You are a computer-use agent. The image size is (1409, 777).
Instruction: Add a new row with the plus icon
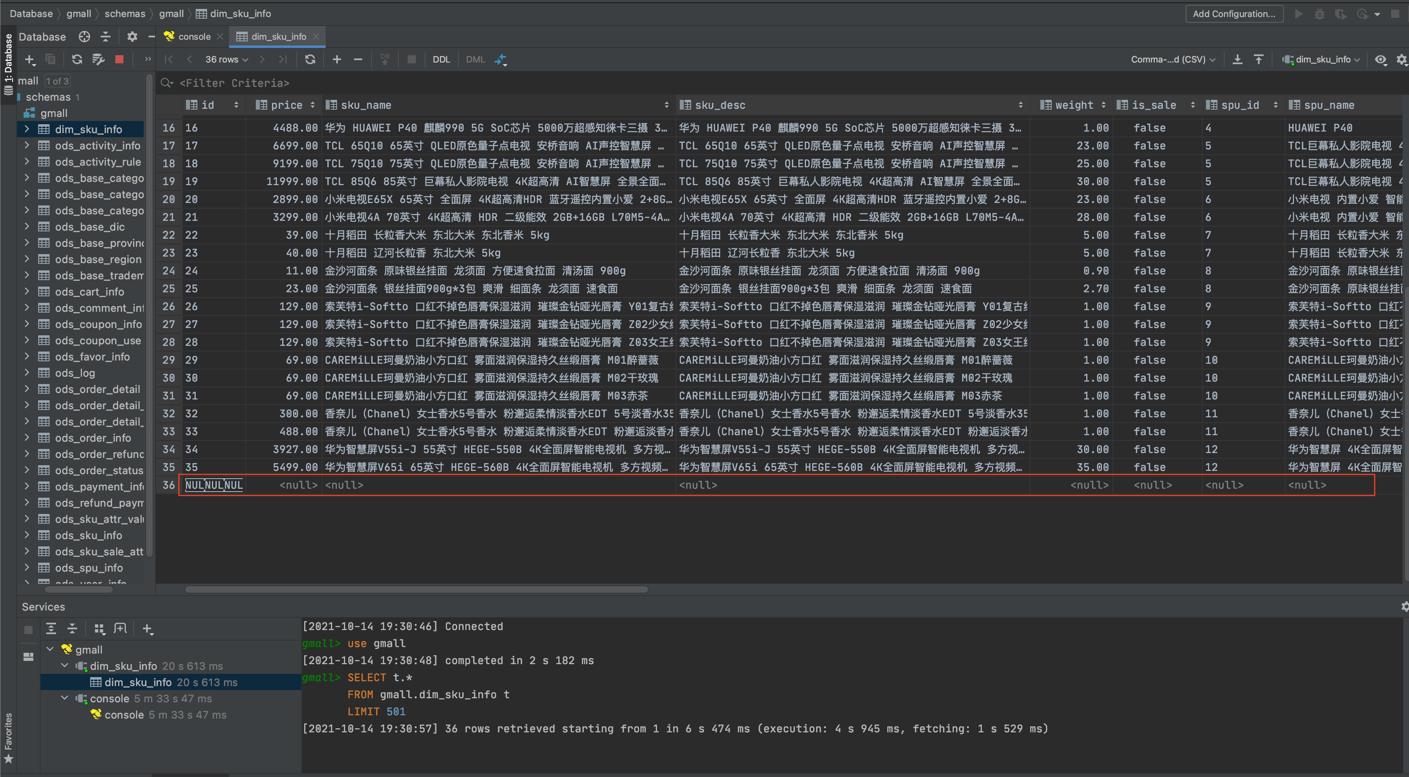click(x=337, y=59)
